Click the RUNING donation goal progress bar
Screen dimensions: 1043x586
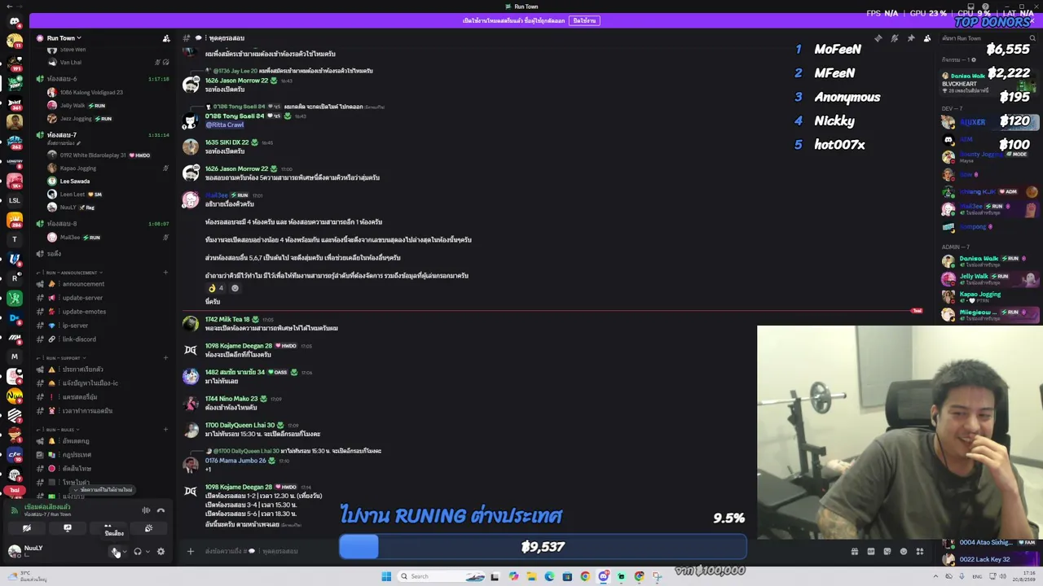point(543,547)
